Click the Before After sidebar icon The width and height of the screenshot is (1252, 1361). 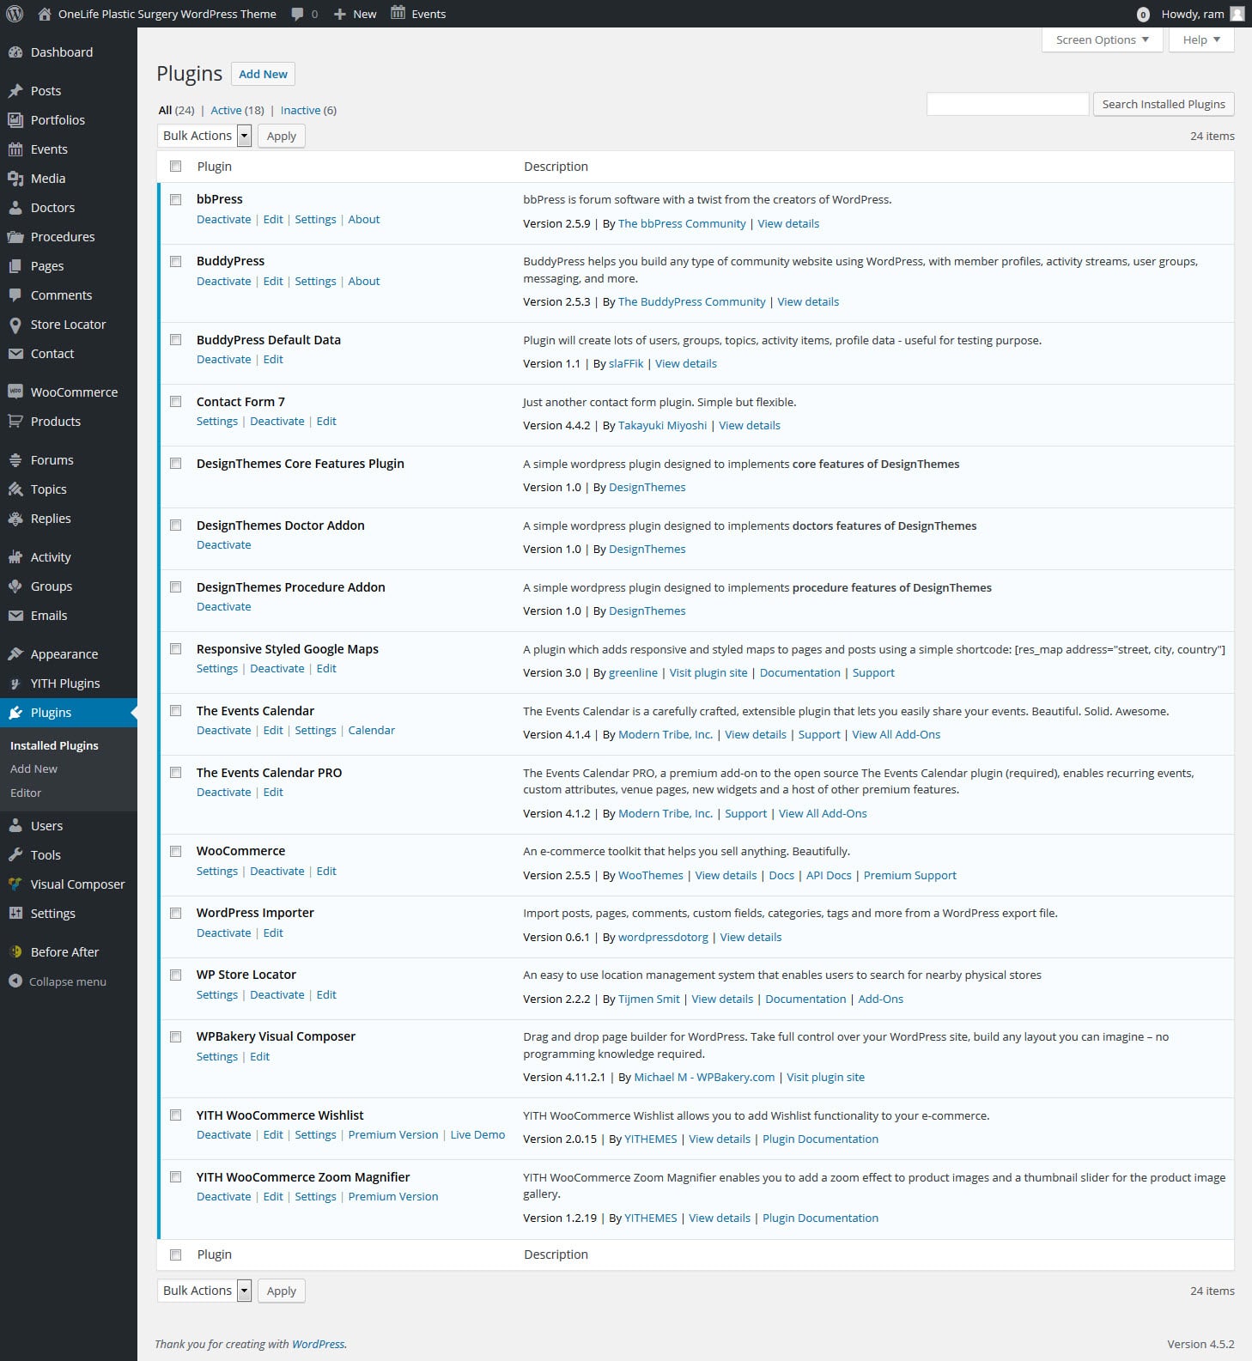[x=15, y=952]
